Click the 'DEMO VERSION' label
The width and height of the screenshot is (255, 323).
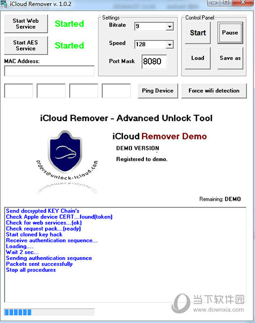pos(137,149)
